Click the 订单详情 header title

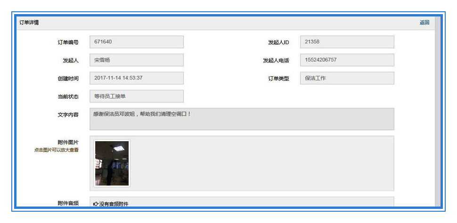click(29, 23)
